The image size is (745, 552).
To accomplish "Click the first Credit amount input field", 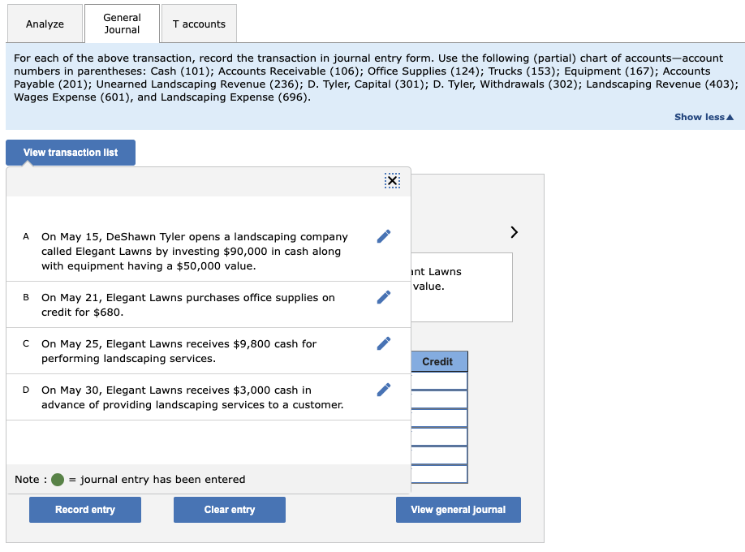I will click(439, 380).
